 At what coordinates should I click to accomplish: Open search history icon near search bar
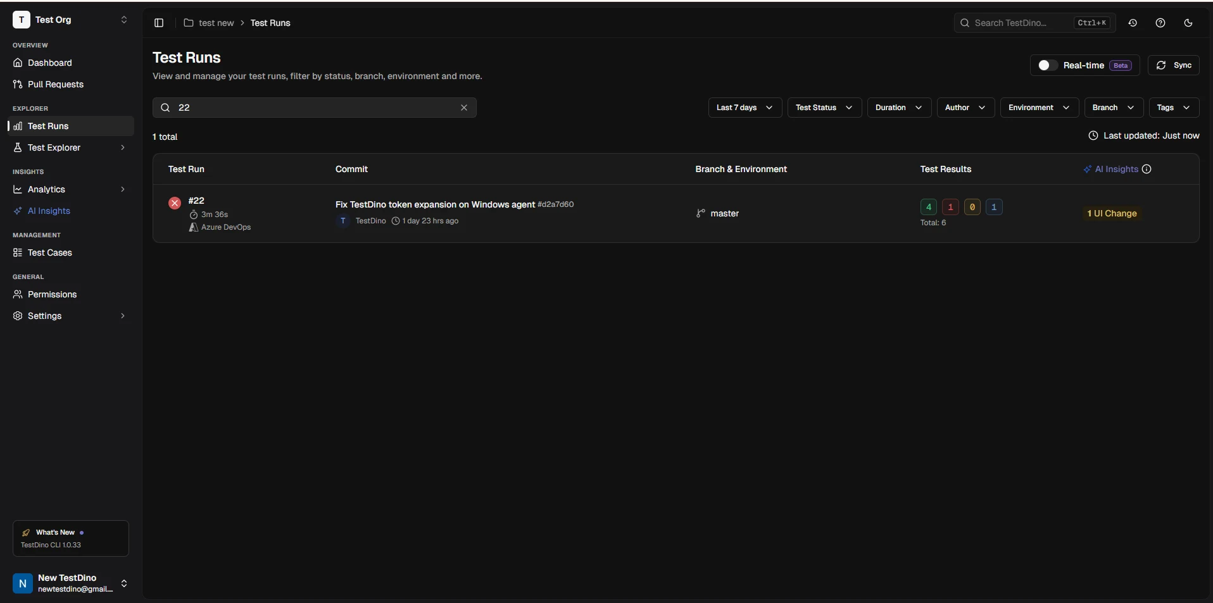1132,23
